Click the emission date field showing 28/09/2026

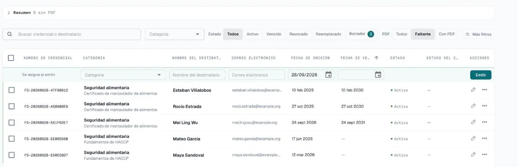[311, 75]
